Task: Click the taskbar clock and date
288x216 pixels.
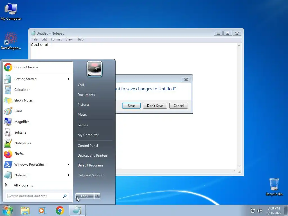Action: click(274, 211)
